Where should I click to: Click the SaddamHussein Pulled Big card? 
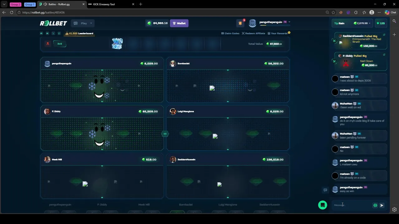point(360,41)
